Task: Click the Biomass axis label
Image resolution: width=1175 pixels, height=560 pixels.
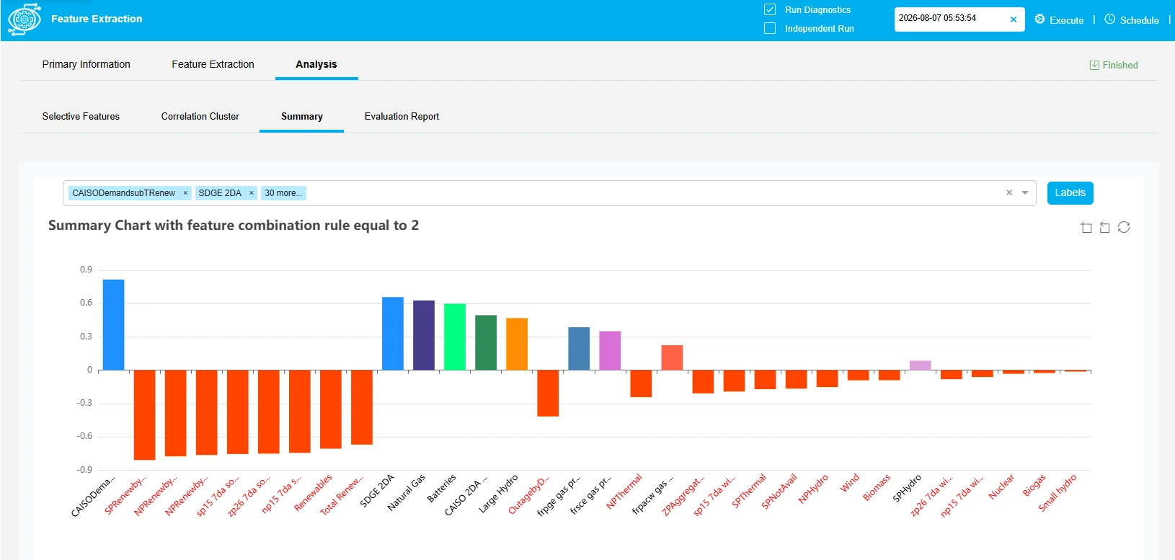Action: click(x=877, y=488)
